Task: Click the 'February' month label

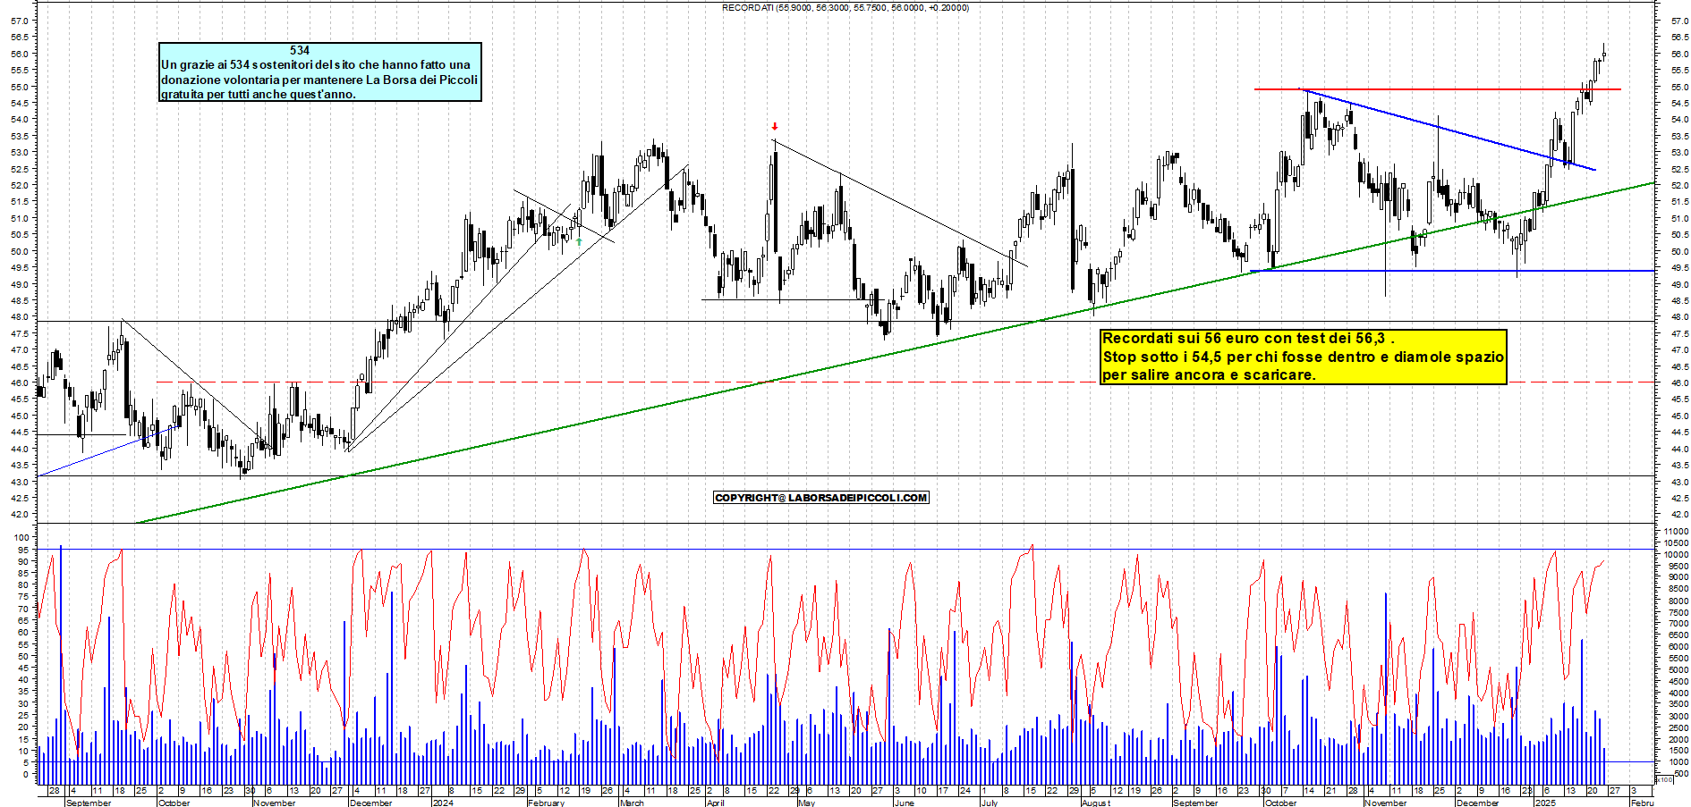Action: [x=546, y=803]
